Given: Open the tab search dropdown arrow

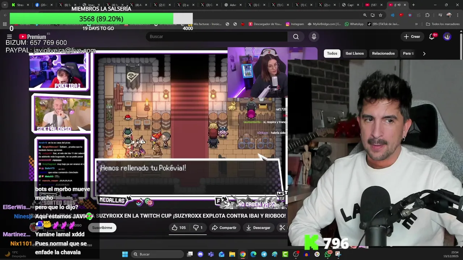Looking at the screenshot, I should [x=5, y=5].
